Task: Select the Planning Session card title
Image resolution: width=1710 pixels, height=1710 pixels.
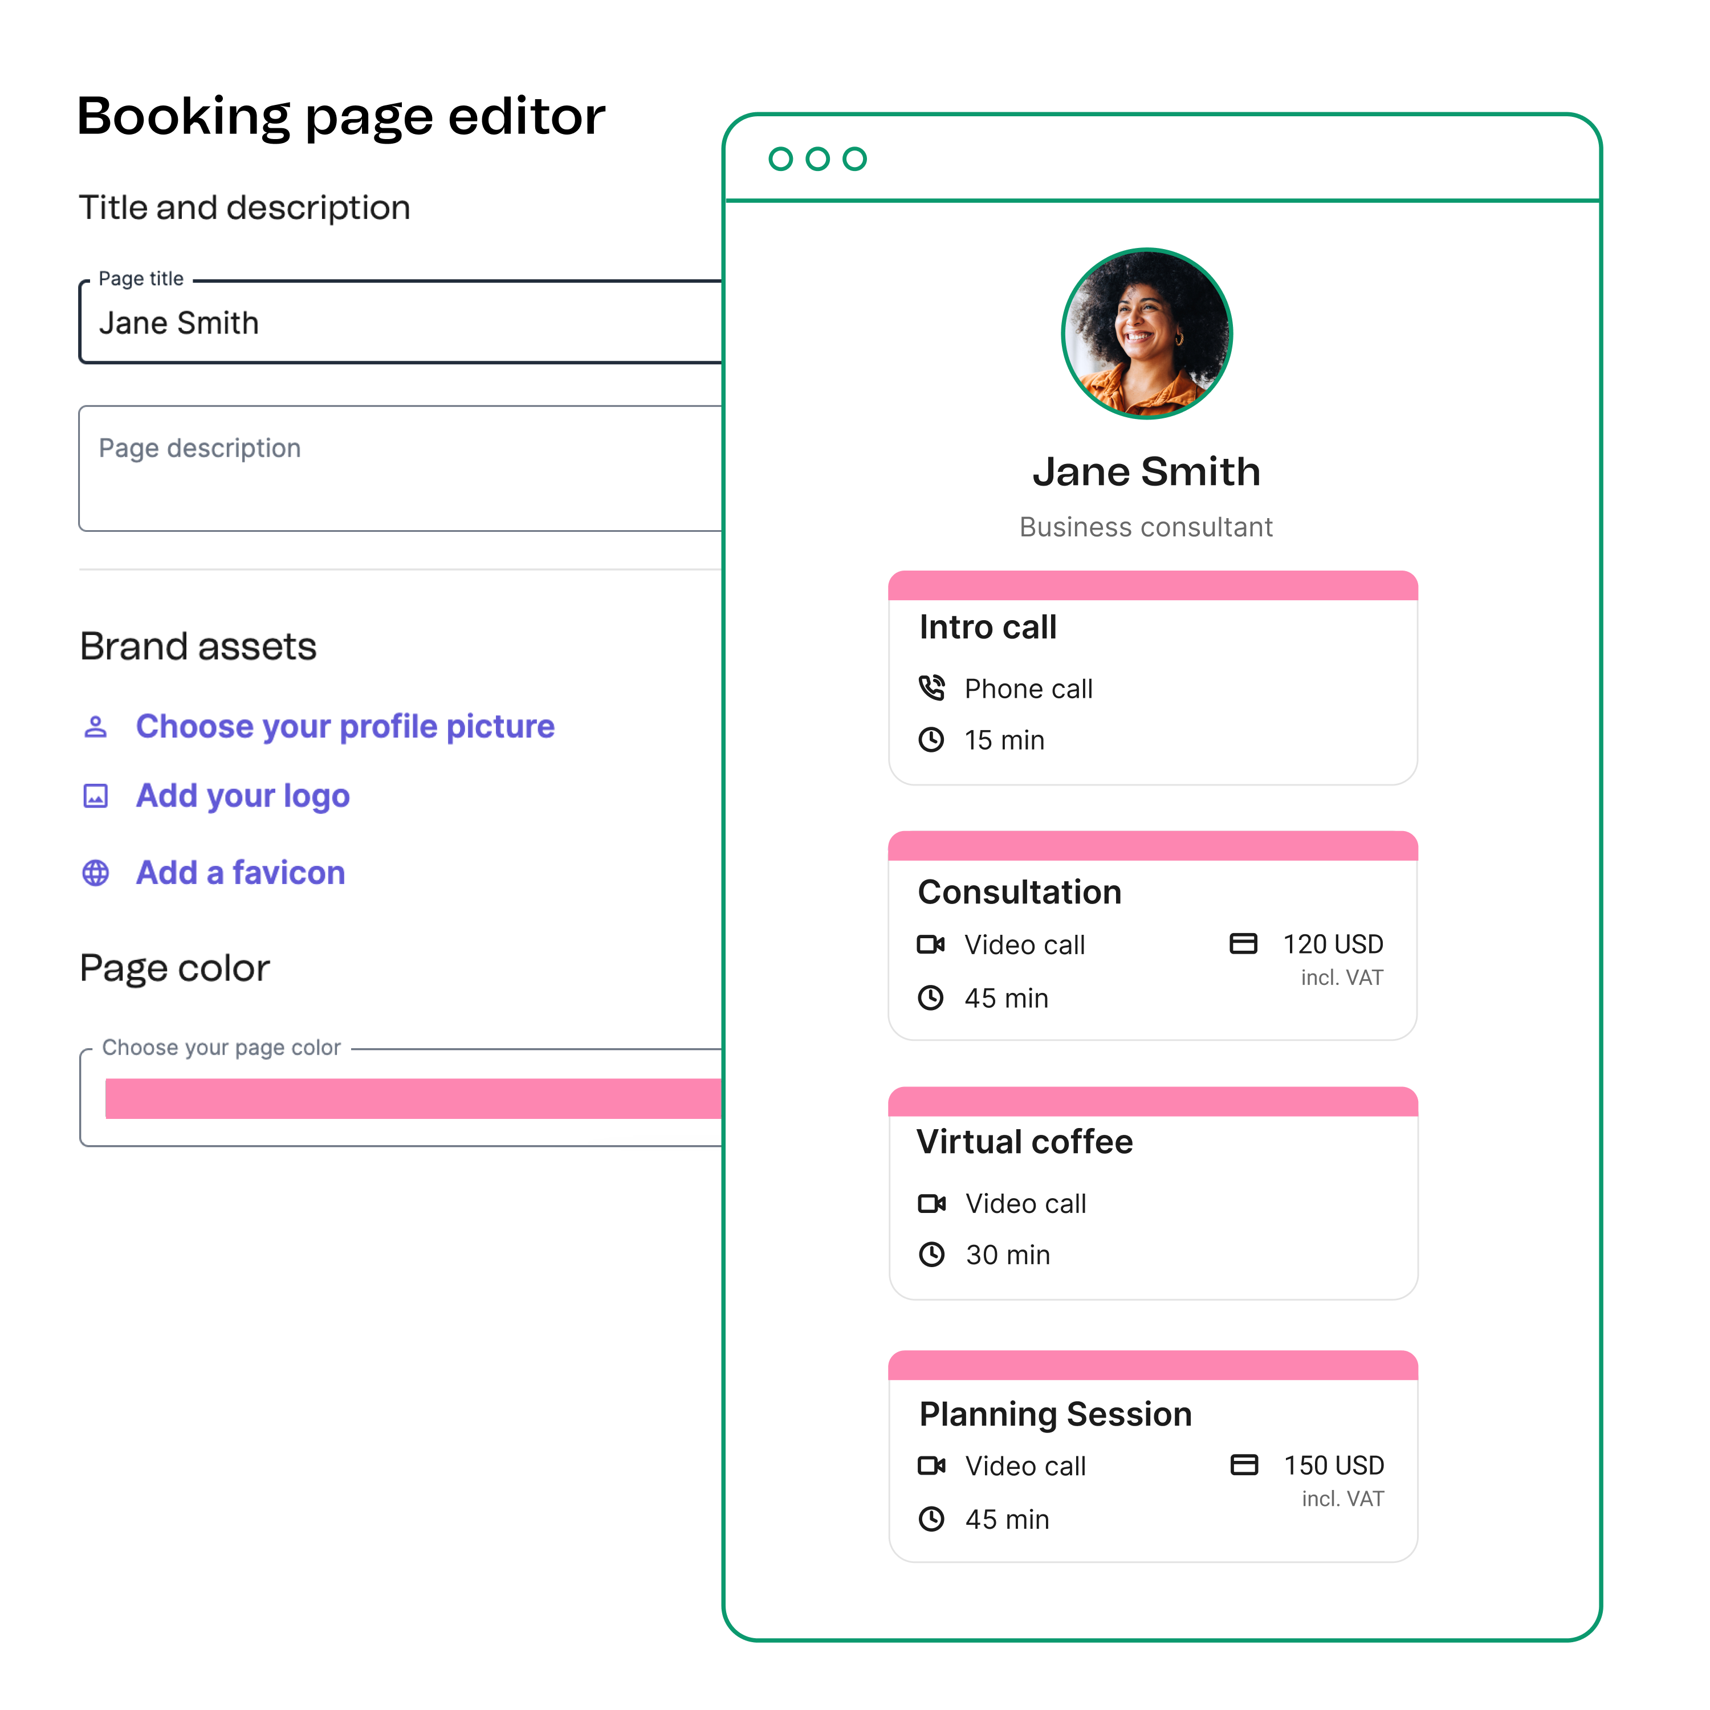Action: [x=1055, y=1414]
